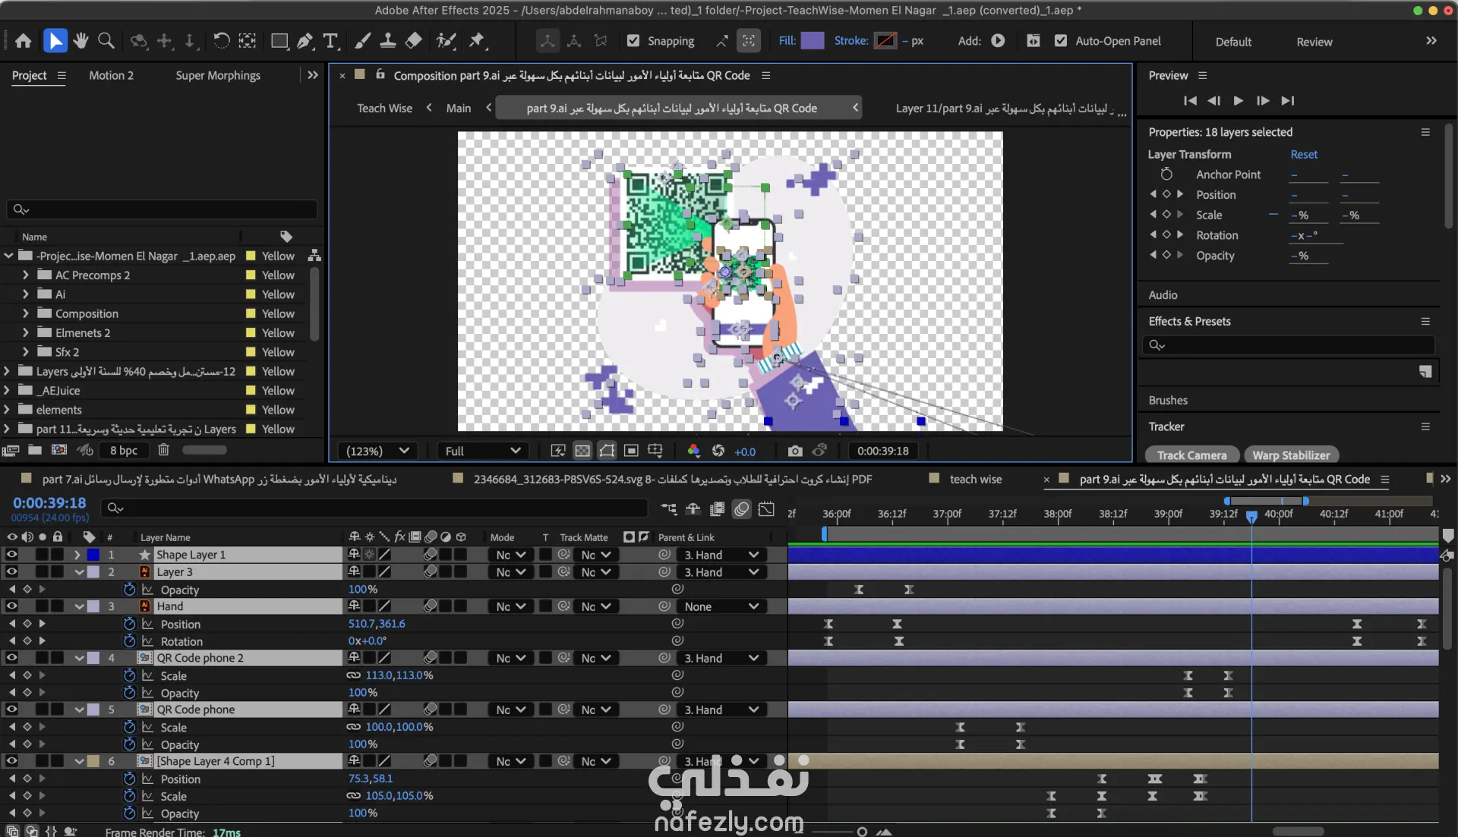The image size is (1458, 837).
Task: Select the Horizontal Type tool
Action: coord(330,41)
